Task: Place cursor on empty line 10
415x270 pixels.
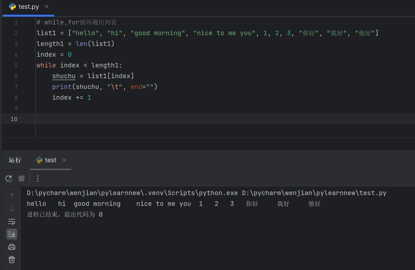Action: [135, 119]
